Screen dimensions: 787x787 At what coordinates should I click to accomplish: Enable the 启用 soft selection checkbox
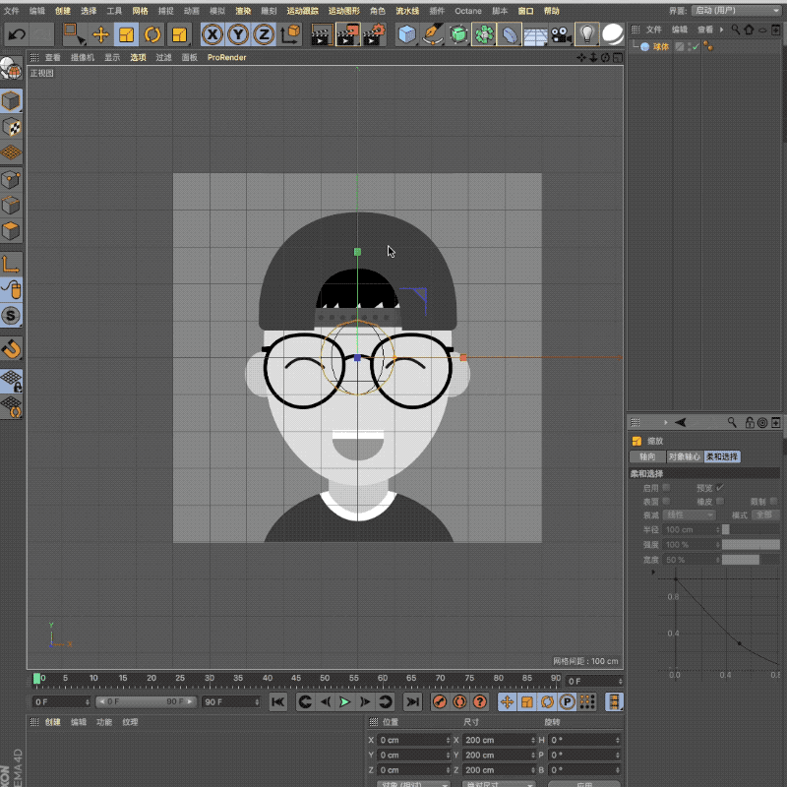[667, 487]
